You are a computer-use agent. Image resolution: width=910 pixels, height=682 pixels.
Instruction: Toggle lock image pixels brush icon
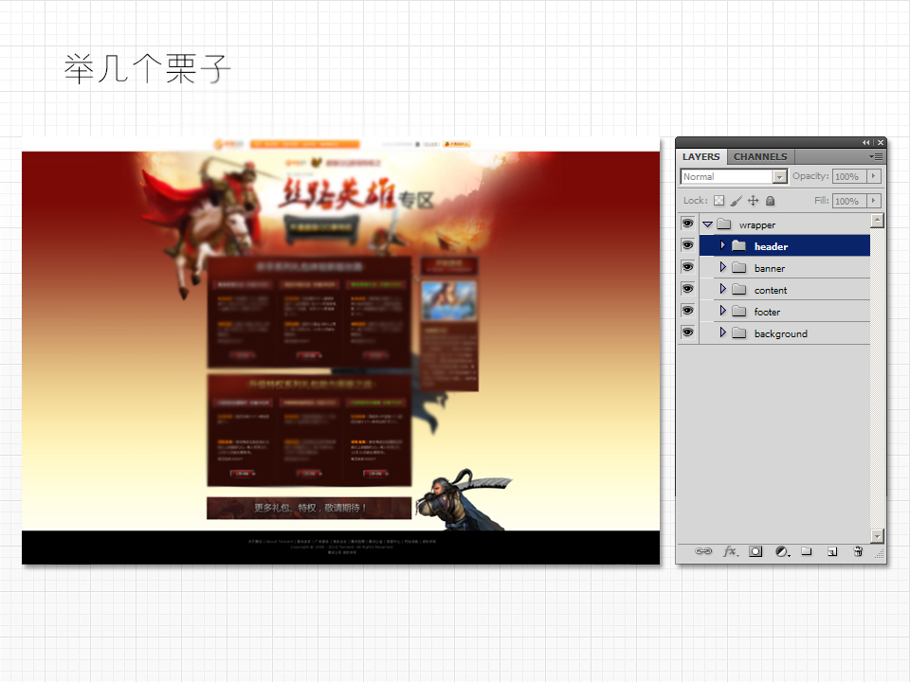click(x=736, y=201)
